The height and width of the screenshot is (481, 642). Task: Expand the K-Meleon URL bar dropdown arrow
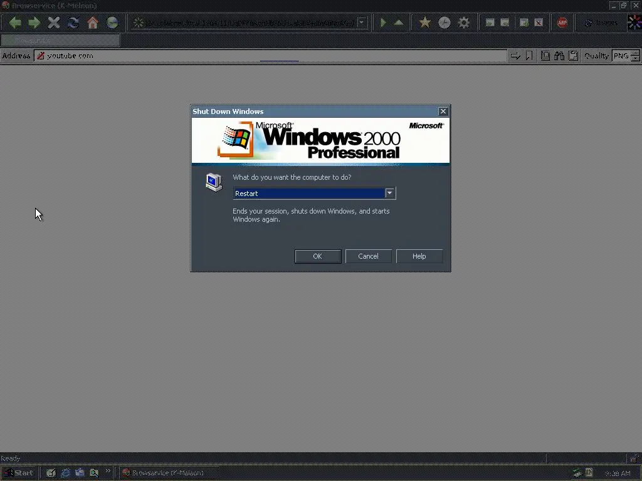coord(362,23)
